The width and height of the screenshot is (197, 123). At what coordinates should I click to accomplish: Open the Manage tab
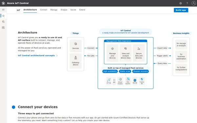point(54,10)
